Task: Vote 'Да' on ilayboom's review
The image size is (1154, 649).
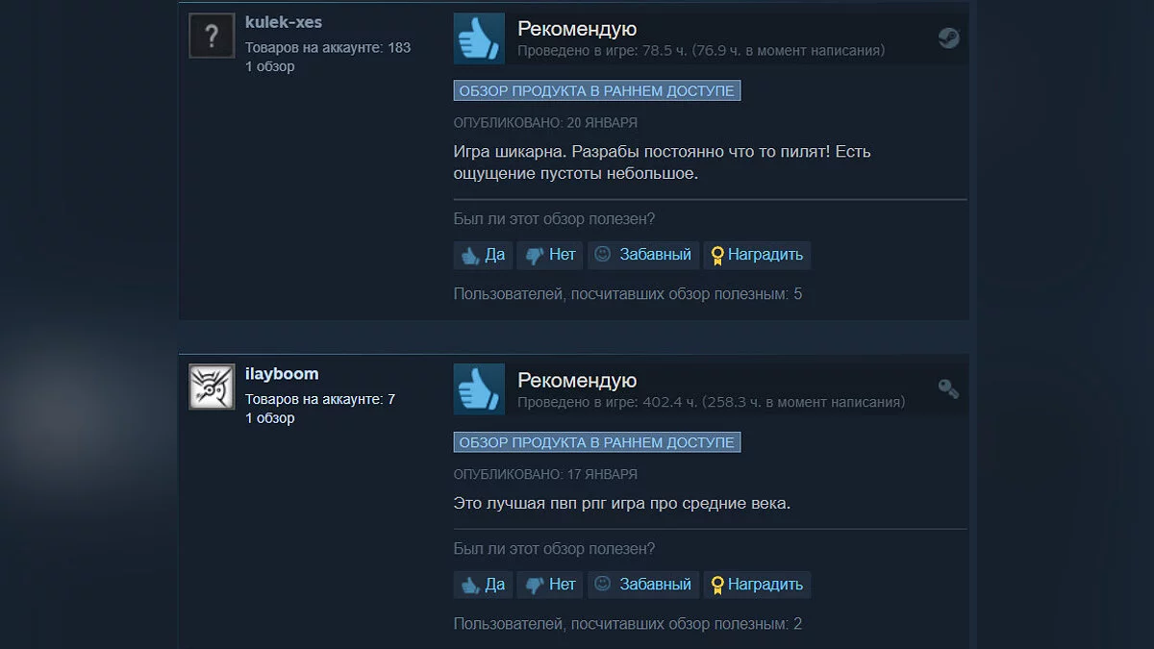Action: point(483,585)
